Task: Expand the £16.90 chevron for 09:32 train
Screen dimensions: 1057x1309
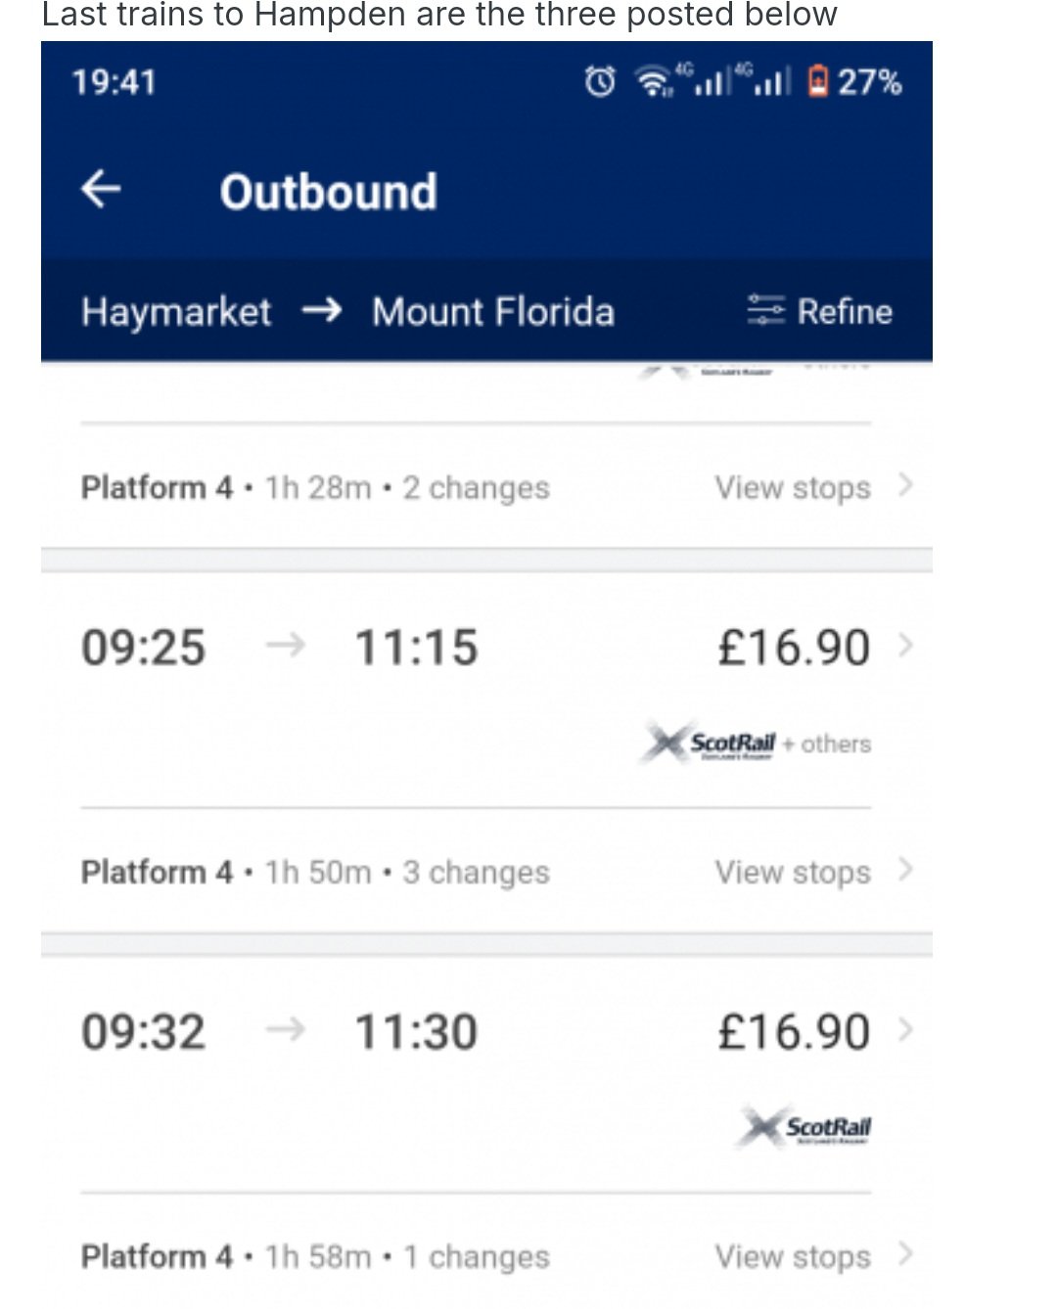Action: [x=905, y=1030]
